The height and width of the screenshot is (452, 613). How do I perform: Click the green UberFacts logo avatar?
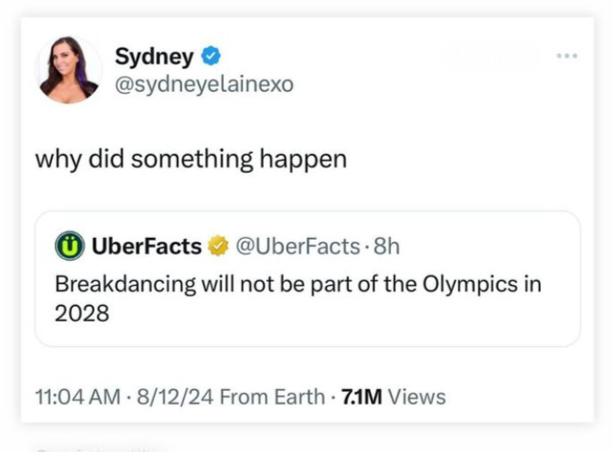[68, 247]
